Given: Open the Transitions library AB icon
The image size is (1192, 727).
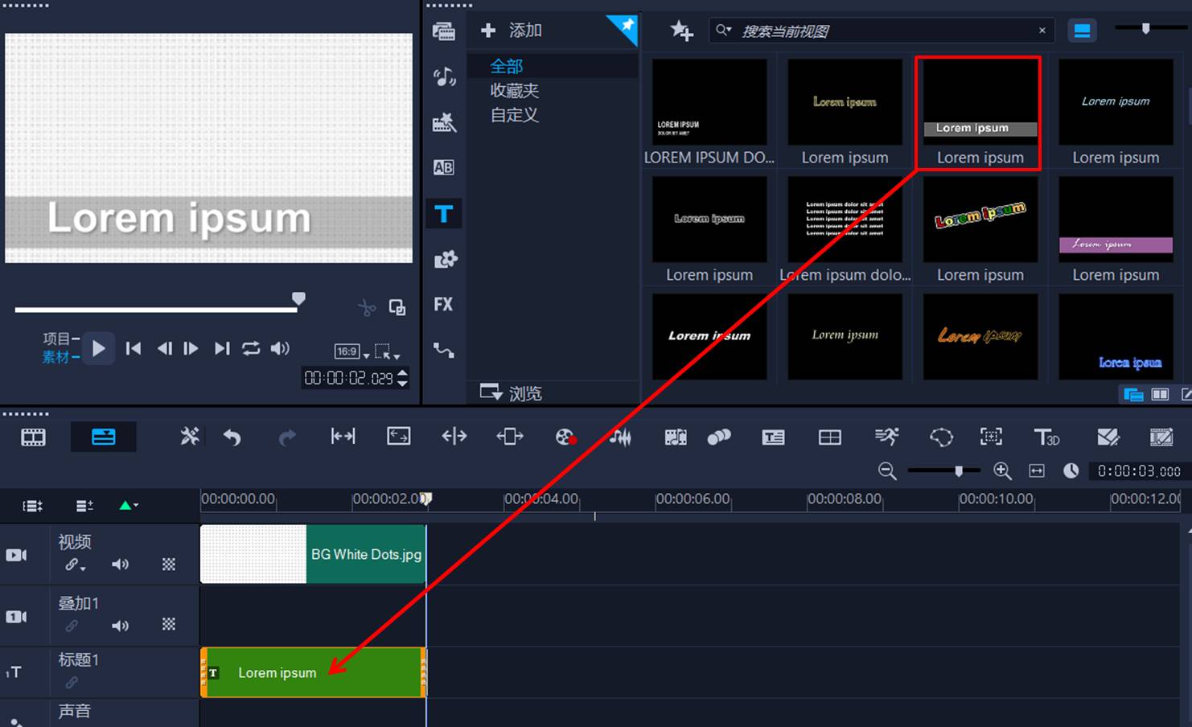Looking at the screenshot, I should (443, 167).
